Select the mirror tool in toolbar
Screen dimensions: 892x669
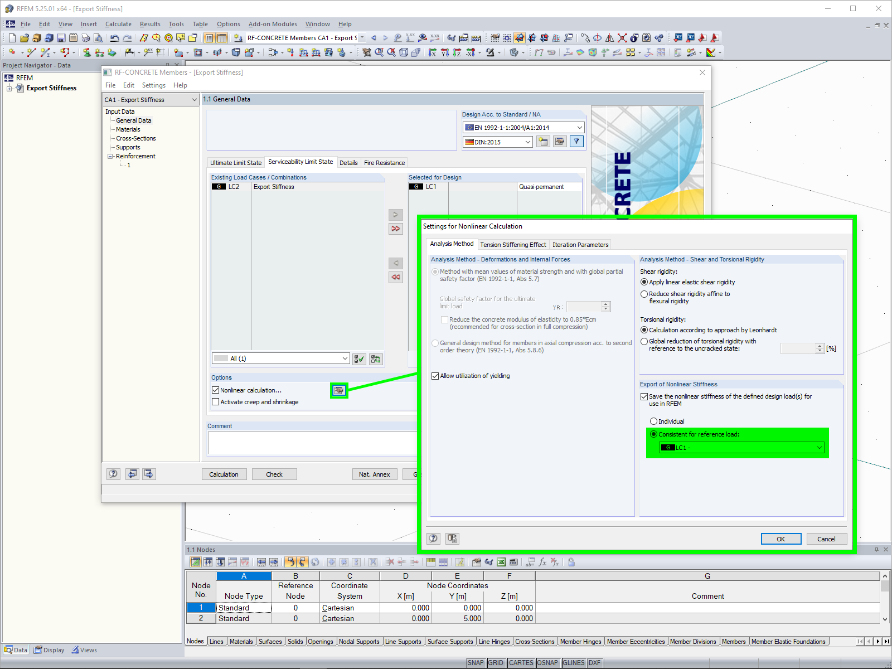(610, 38)
